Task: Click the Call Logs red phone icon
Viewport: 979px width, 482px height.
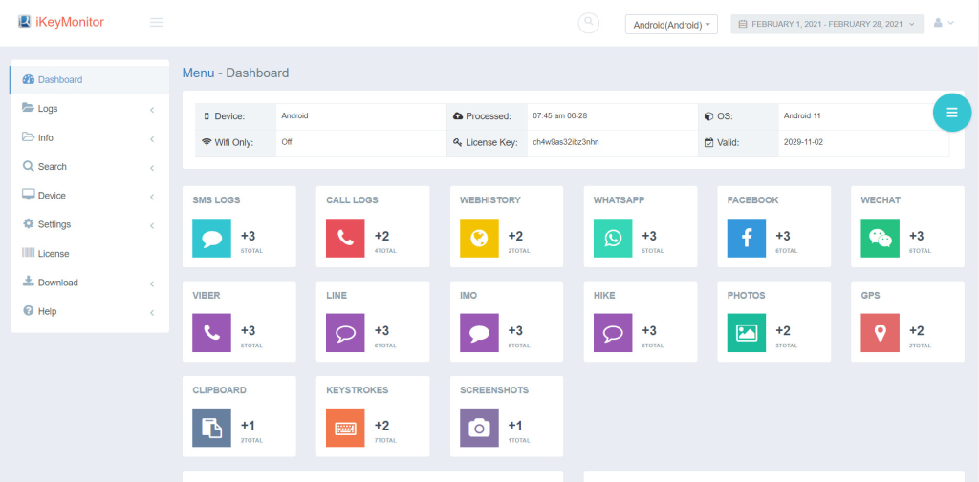Action: (x=345, y=239)
